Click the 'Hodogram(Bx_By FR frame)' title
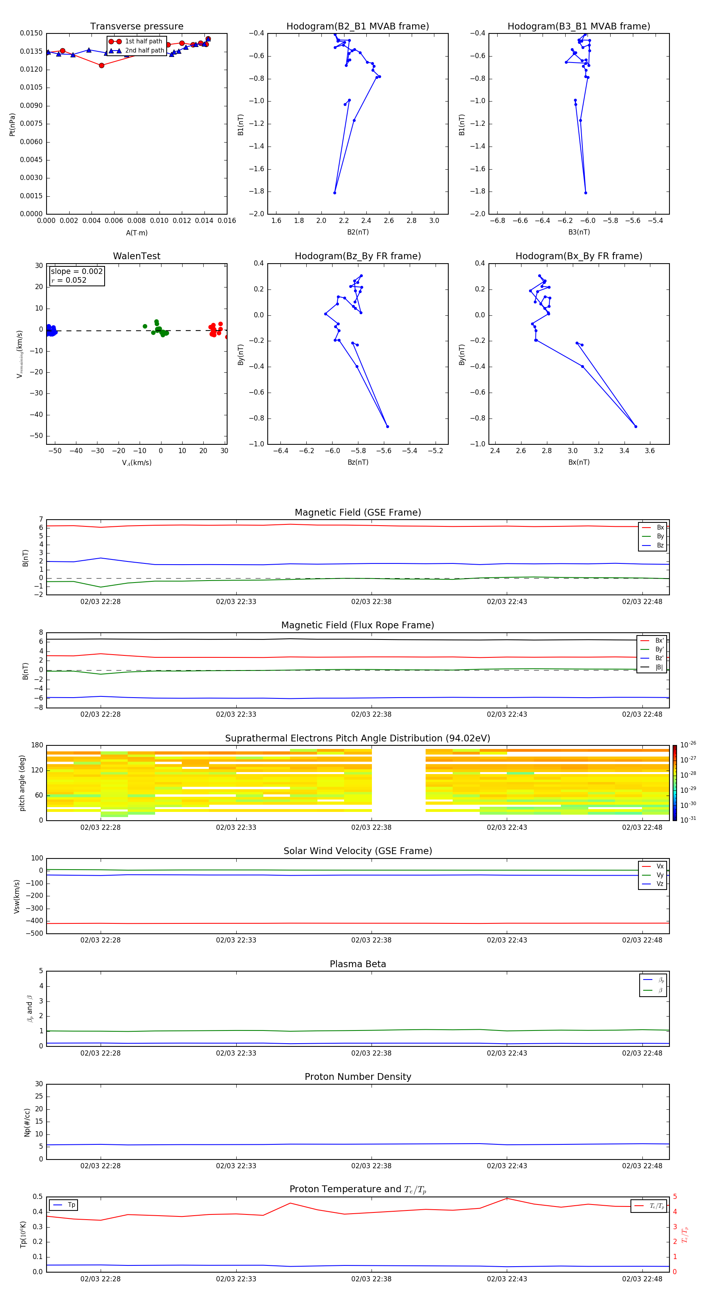This screenshot has height=1314, width=716. click(x=579, y=256)
